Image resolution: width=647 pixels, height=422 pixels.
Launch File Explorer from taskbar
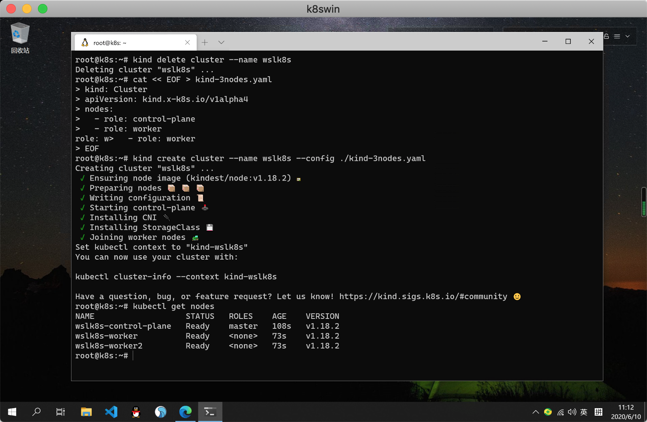coord(86,412)
